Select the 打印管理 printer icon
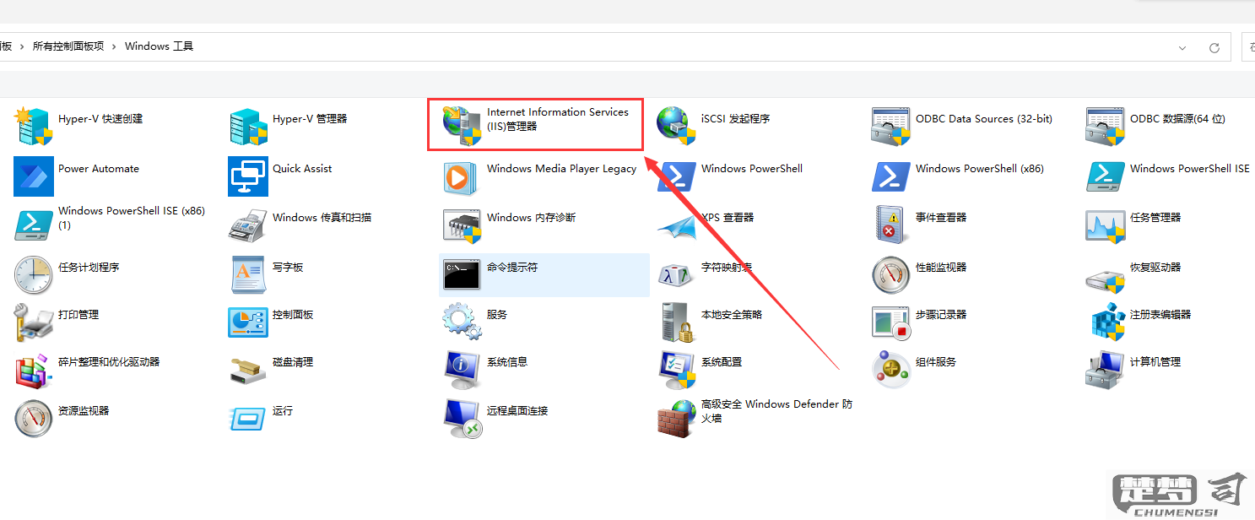This screenshot has width=1255, height=520. click(34, 322)
